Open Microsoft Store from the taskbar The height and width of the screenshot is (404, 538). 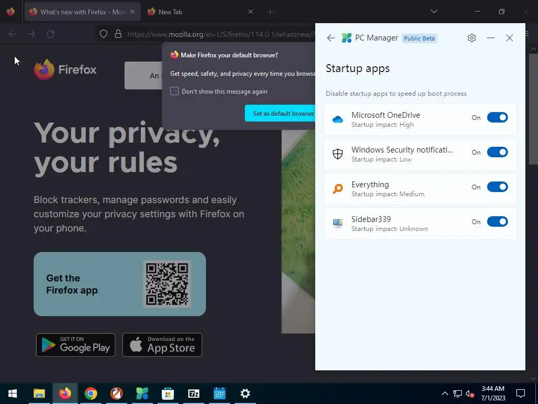pyautogui.click(x=168, y=393)
